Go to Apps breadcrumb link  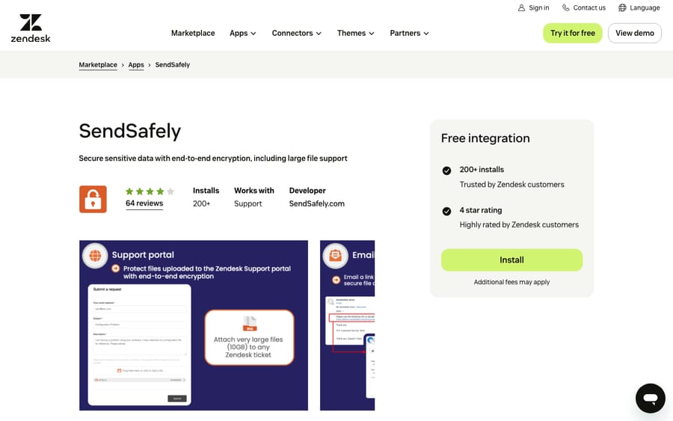point(136,65)
